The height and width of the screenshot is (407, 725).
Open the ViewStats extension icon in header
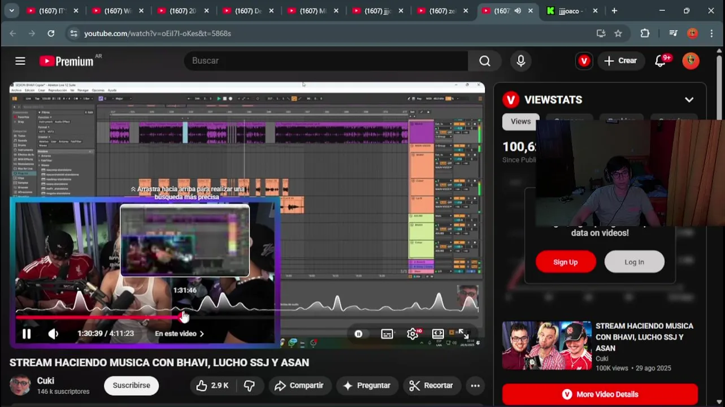(x=584, y=61)
